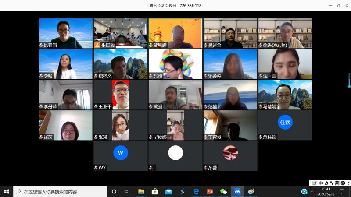
Task: Select the 佳钦 blue avatar tile
Action: pyautogui.click(x=285, y=122)
